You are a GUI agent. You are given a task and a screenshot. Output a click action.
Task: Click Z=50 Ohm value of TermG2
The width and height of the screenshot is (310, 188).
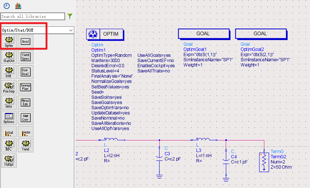281,167
